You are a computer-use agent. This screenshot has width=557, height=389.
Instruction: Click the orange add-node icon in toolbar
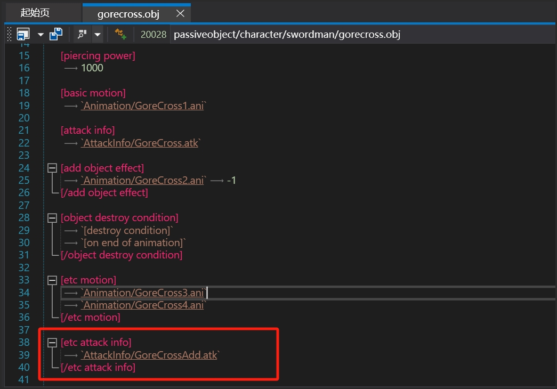point(120,35)
